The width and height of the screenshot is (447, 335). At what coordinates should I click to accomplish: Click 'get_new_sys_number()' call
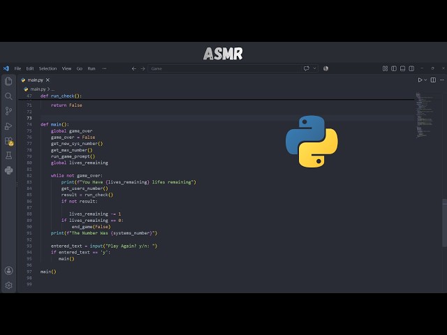coord(77,144)
